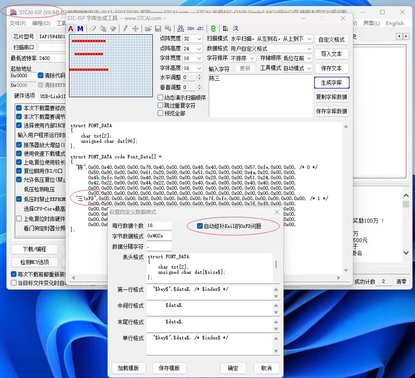The width and height of the screenshot is (415, 378).
Task: Open the 文件(F) menu
Action: 18,23
